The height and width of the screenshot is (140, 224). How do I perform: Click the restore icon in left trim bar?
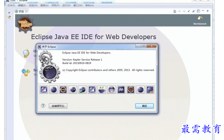pyautogui.click(x=9, y=13)
